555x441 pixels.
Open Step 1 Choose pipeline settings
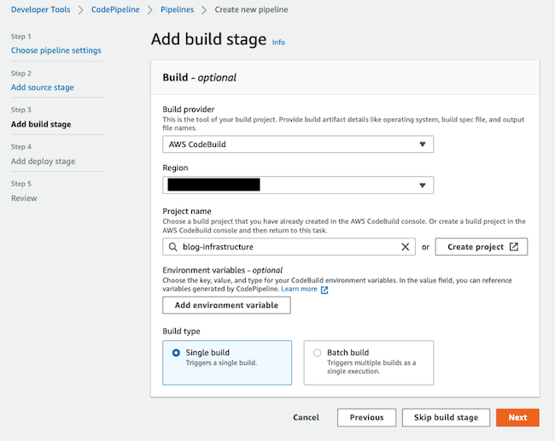coord(55,50)
